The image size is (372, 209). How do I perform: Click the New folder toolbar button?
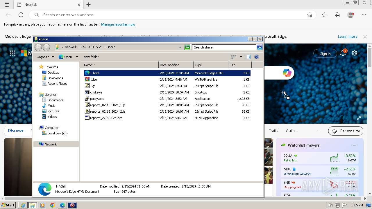pyautogui.click(x=91, y=57)
